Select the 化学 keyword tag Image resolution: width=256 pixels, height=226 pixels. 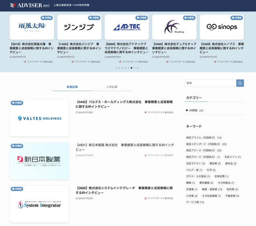(x=211, y=170)
